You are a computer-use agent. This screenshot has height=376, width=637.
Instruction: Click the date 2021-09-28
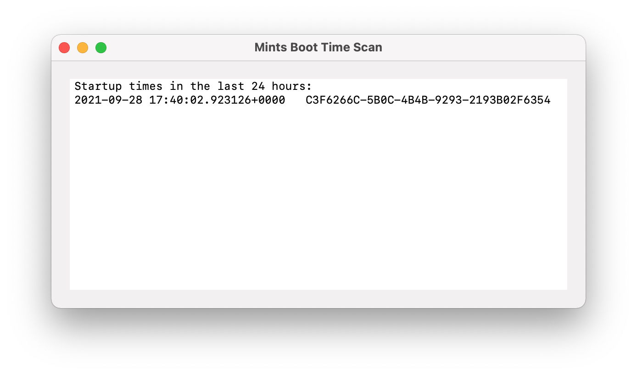tap(108, 100)
